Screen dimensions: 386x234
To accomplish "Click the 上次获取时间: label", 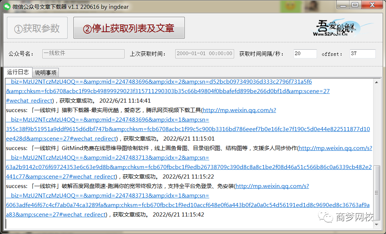I will point(148,54).
